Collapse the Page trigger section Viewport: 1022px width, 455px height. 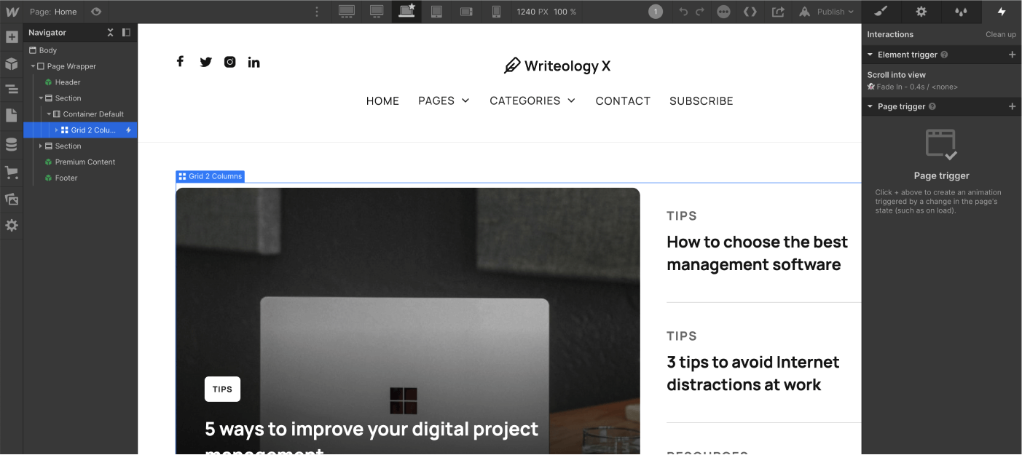[x=870, y=106]
